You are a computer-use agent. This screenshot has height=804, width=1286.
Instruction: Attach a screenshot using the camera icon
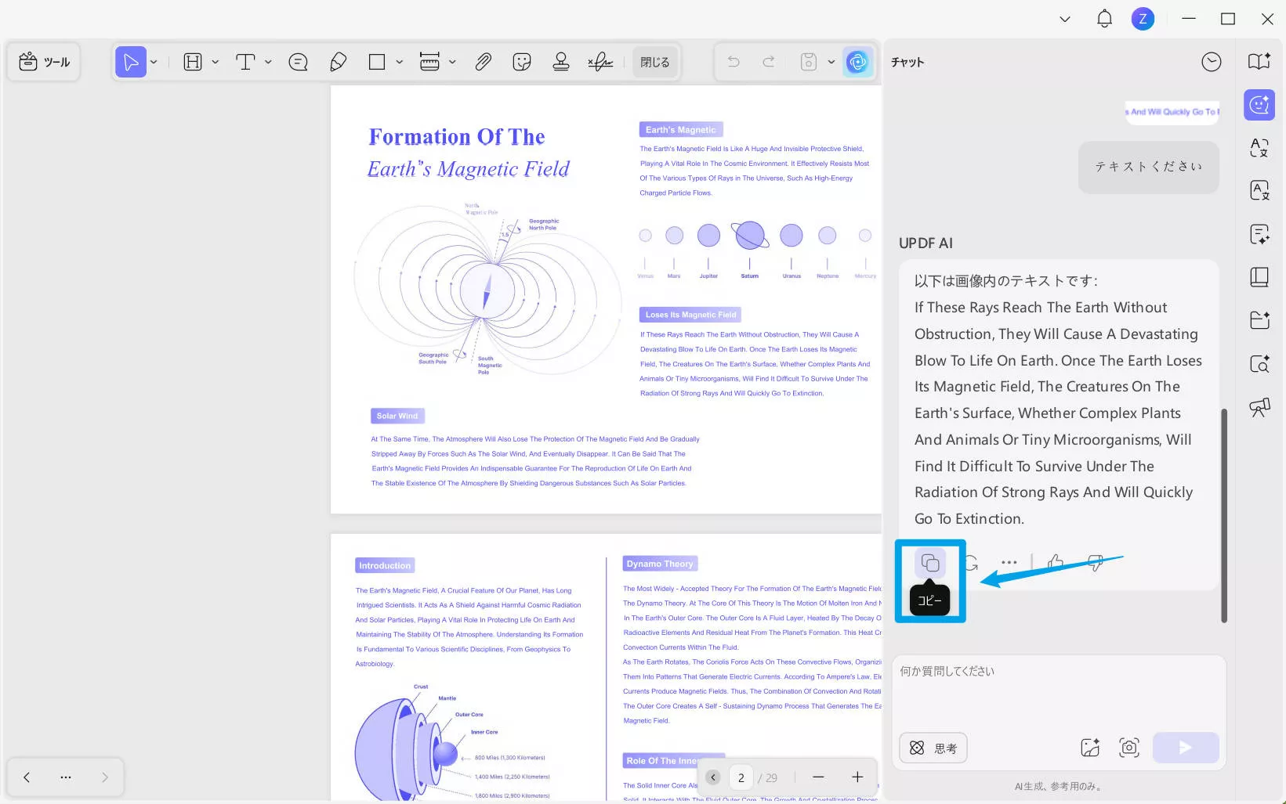tap(1129, 747)
